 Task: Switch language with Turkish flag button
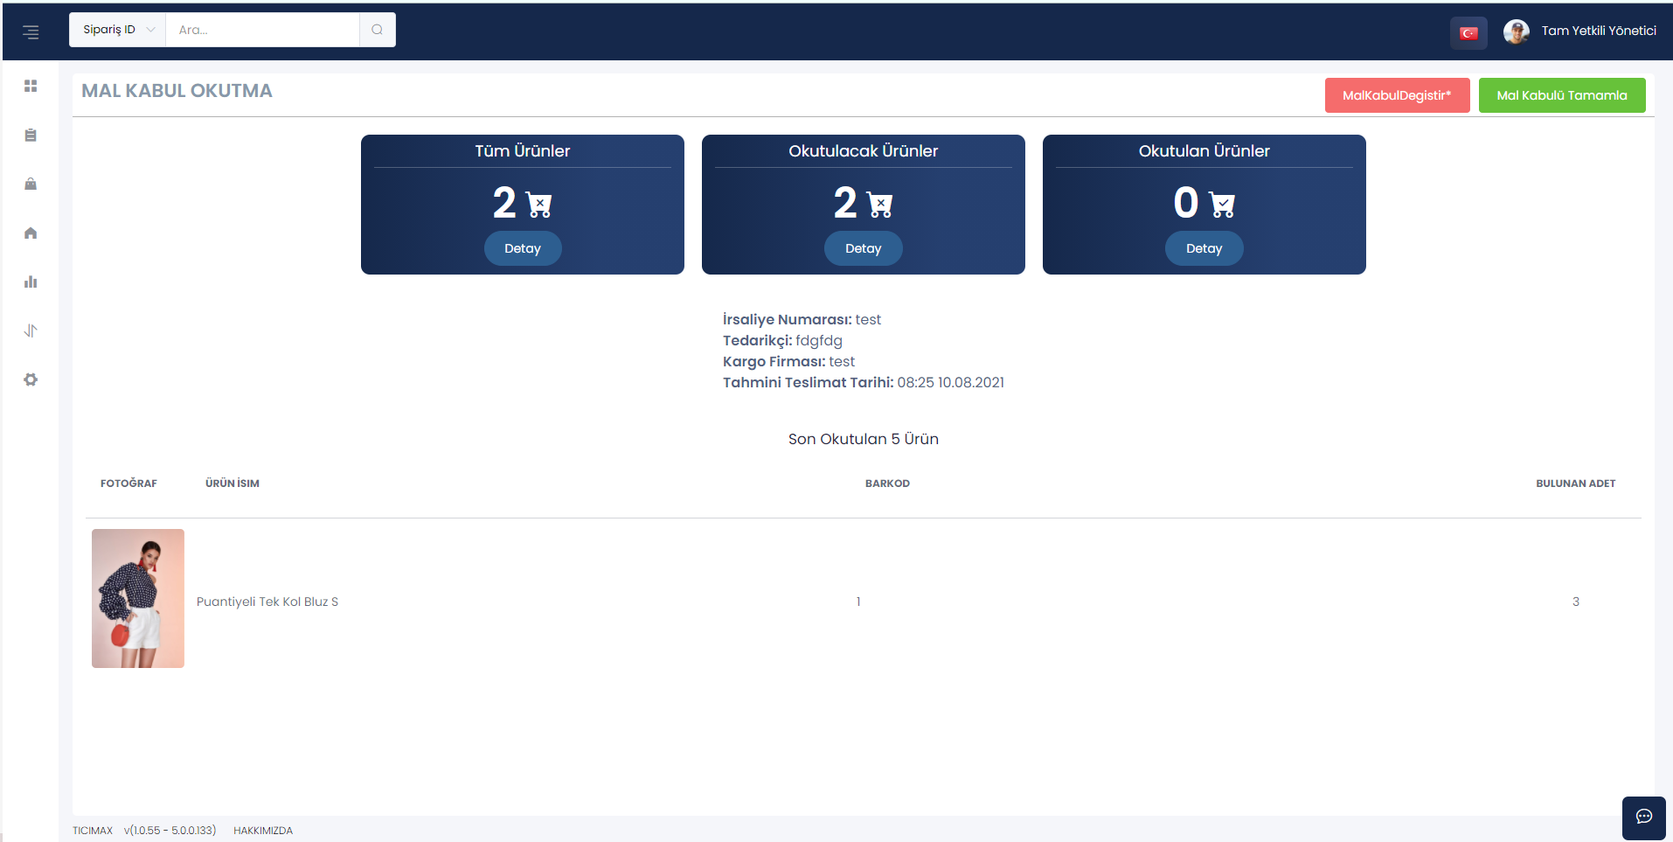1468,33
